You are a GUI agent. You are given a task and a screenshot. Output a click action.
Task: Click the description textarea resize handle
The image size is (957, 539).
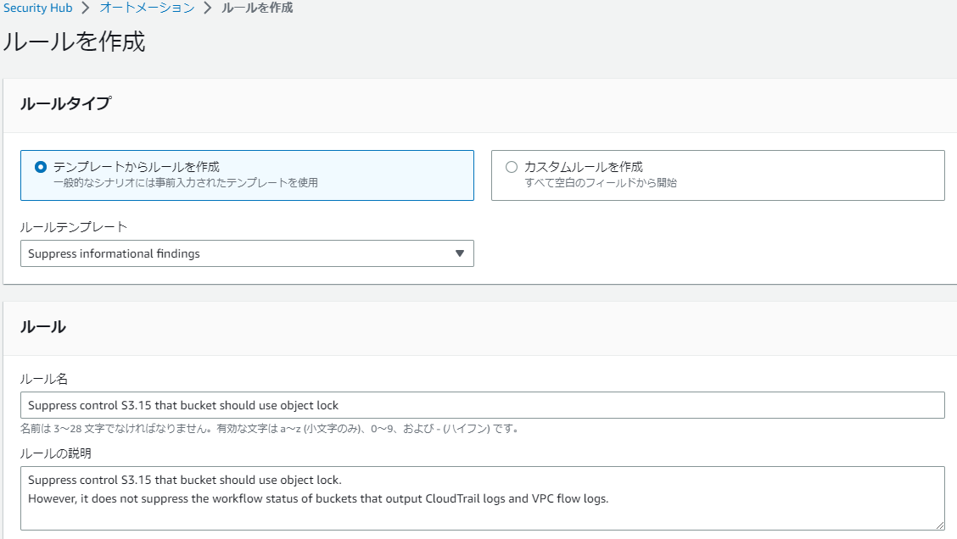[940, 526]
